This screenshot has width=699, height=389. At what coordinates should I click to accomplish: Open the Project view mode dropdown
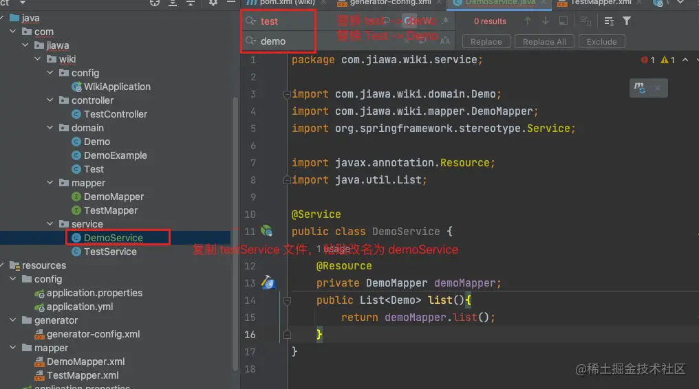(x=22, y=2)
